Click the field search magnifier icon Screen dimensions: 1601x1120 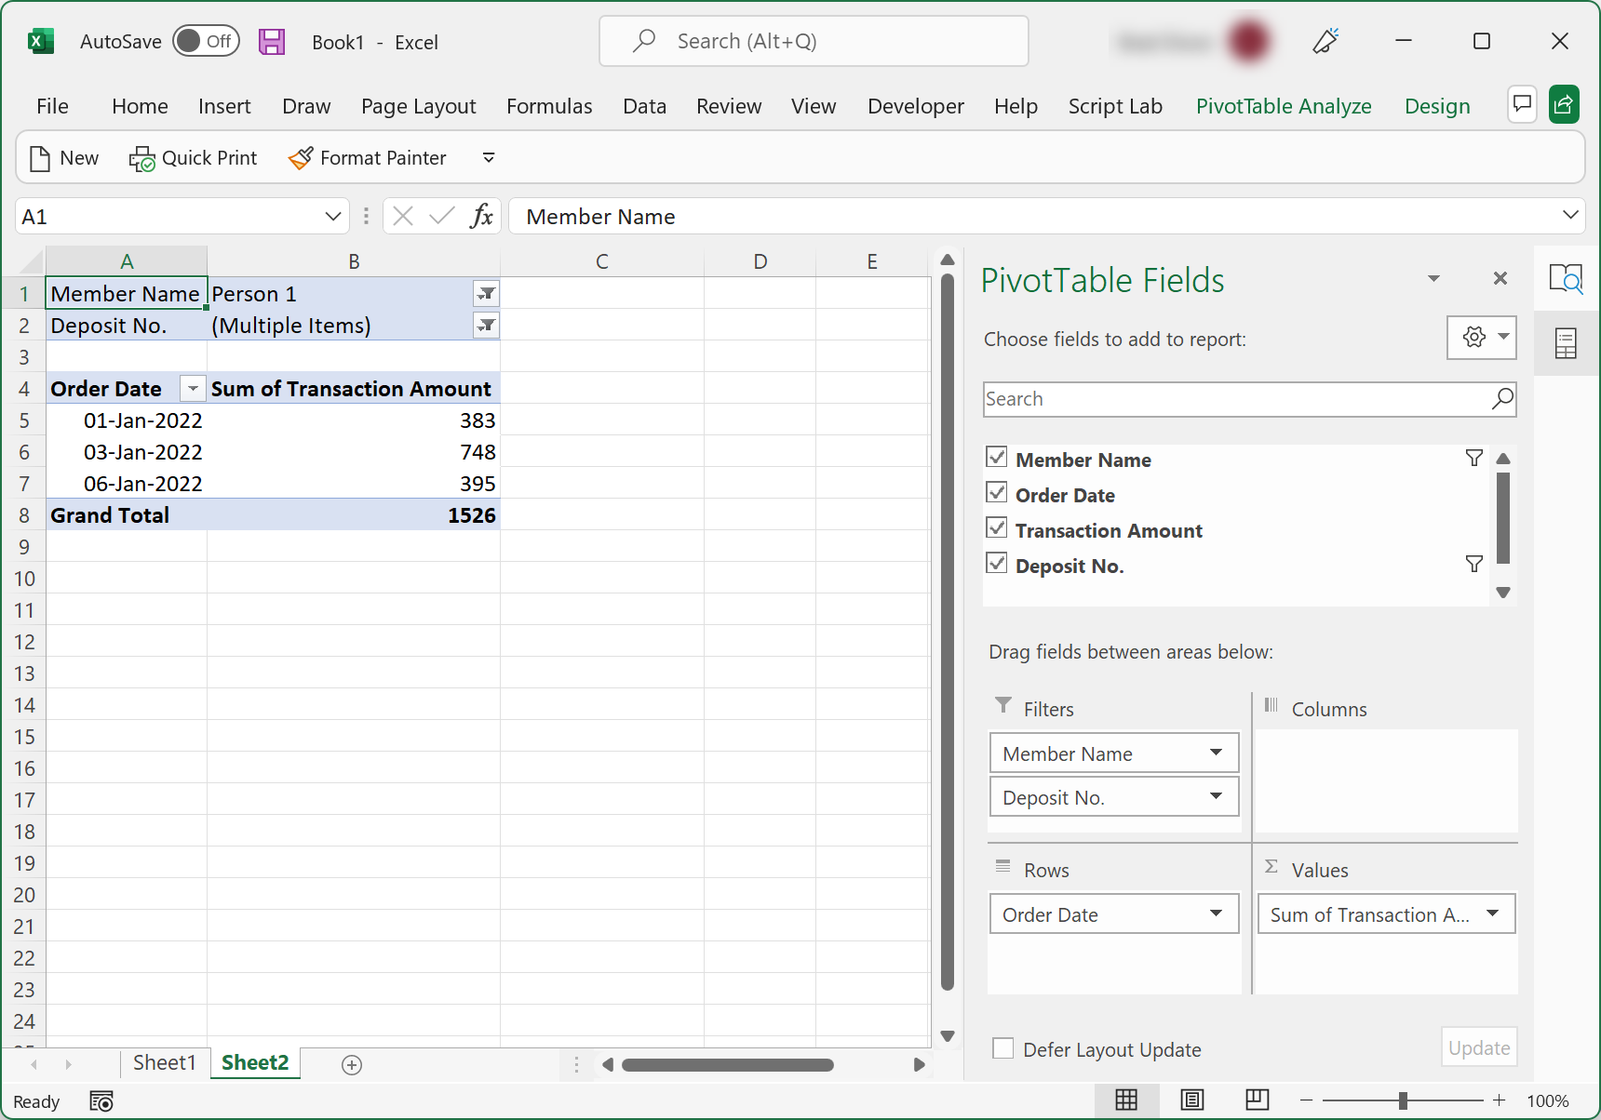coord(1502,399)
